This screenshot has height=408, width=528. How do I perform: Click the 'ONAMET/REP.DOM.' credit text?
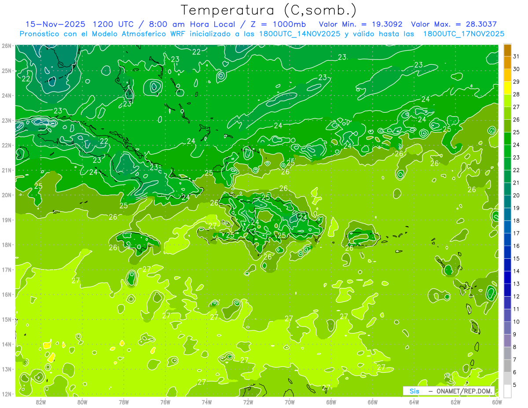coord(464,391)
